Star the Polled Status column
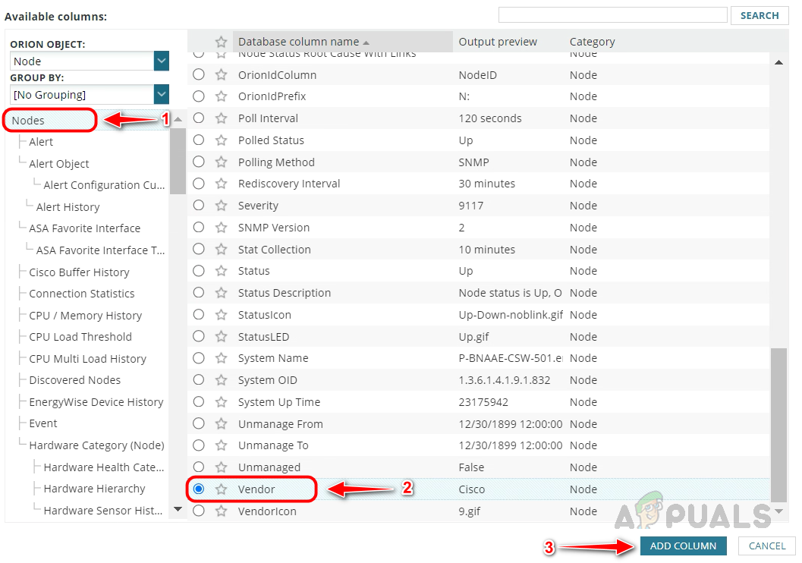Screen dimensions: 802x563 click(221, 140)
